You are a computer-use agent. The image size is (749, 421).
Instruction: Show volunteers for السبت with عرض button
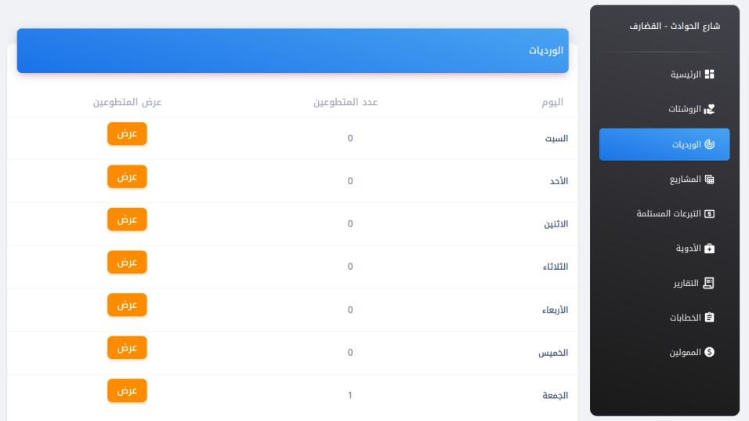pos(127,134)
